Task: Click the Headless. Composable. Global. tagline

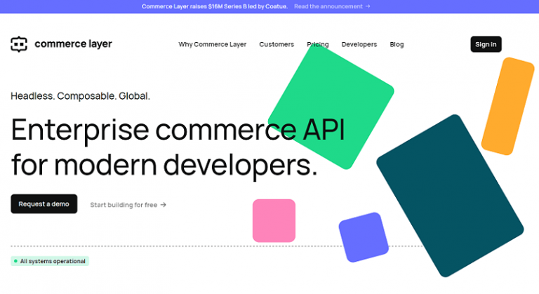Action: pos(81,96)
